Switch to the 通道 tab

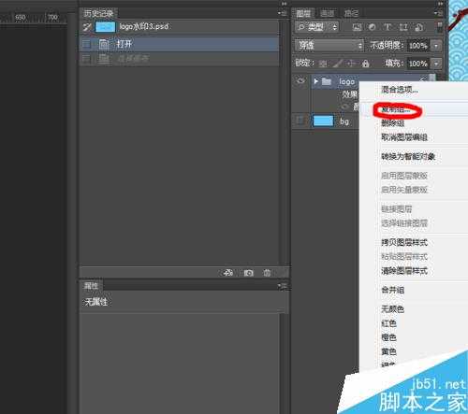327,13
